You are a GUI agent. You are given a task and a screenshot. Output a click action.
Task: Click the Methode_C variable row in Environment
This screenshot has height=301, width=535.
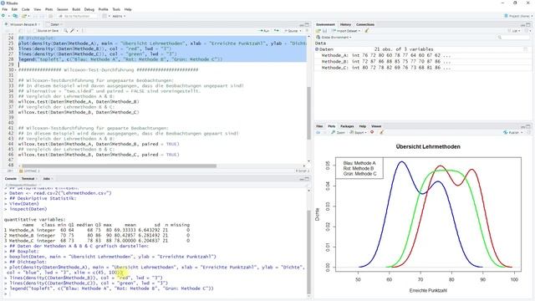[422, 68]
